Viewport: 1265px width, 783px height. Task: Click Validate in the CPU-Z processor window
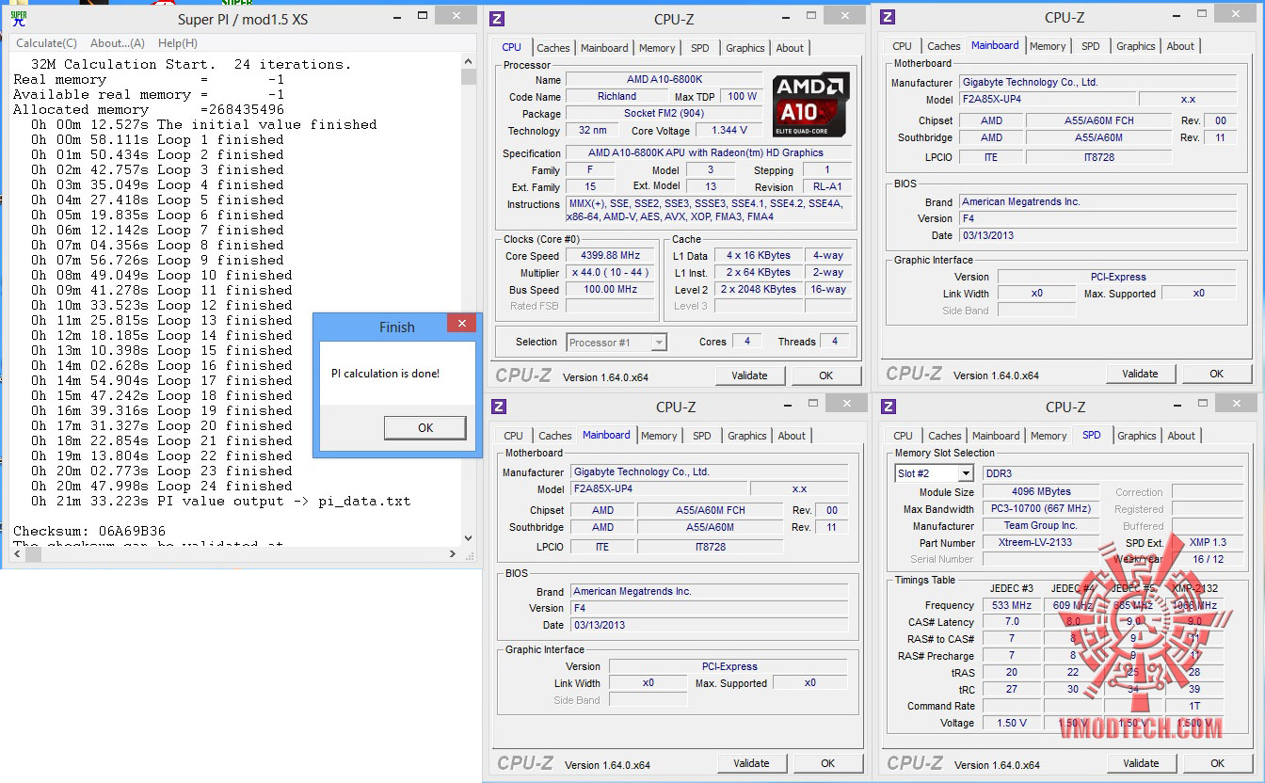click(749, 376)
